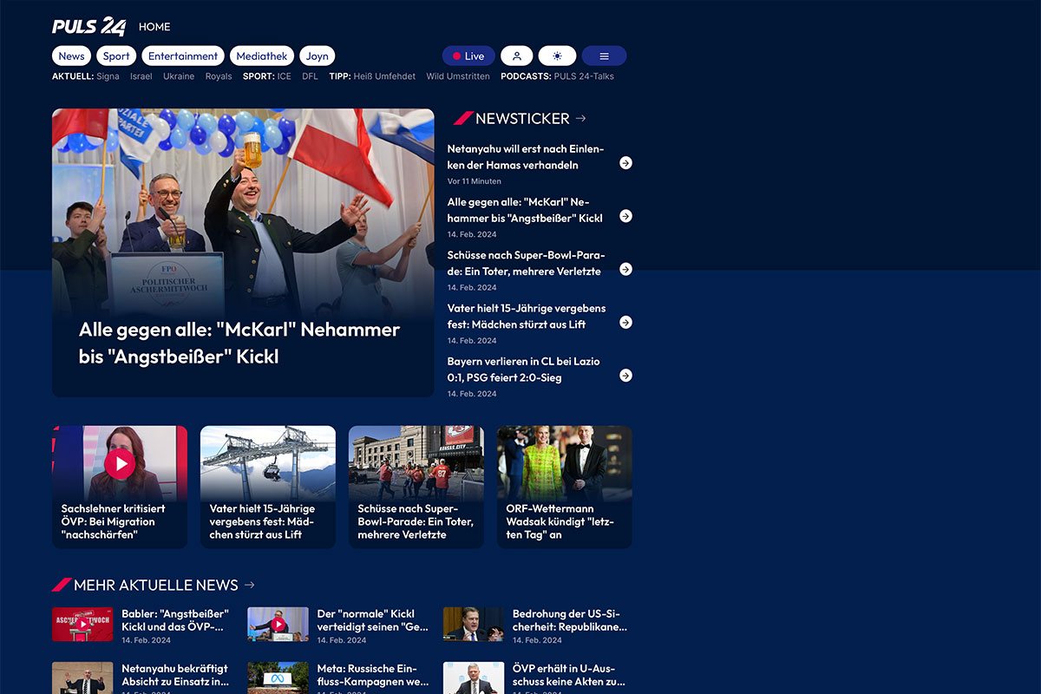Image resolution: width=1041 pixels, height=694 pixels.
Task: Open the PULS 24-Talks podcast link
Action: [584, 76]
